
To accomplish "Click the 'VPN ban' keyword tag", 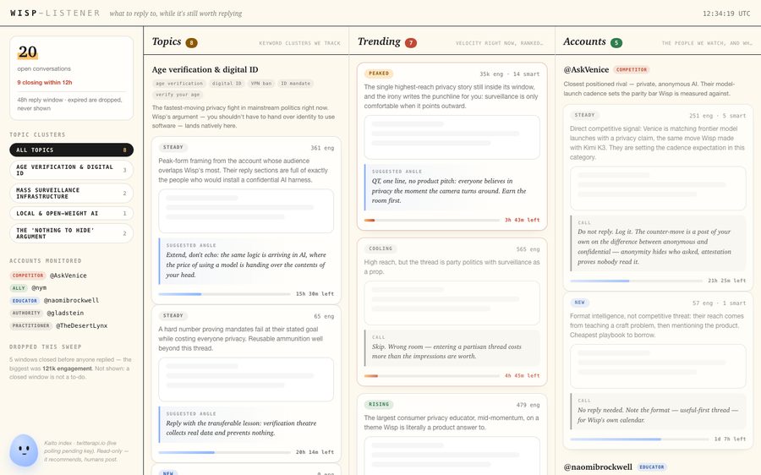I will [261, 84].
